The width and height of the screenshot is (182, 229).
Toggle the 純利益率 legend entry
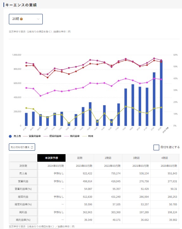[x=72, y=136]
